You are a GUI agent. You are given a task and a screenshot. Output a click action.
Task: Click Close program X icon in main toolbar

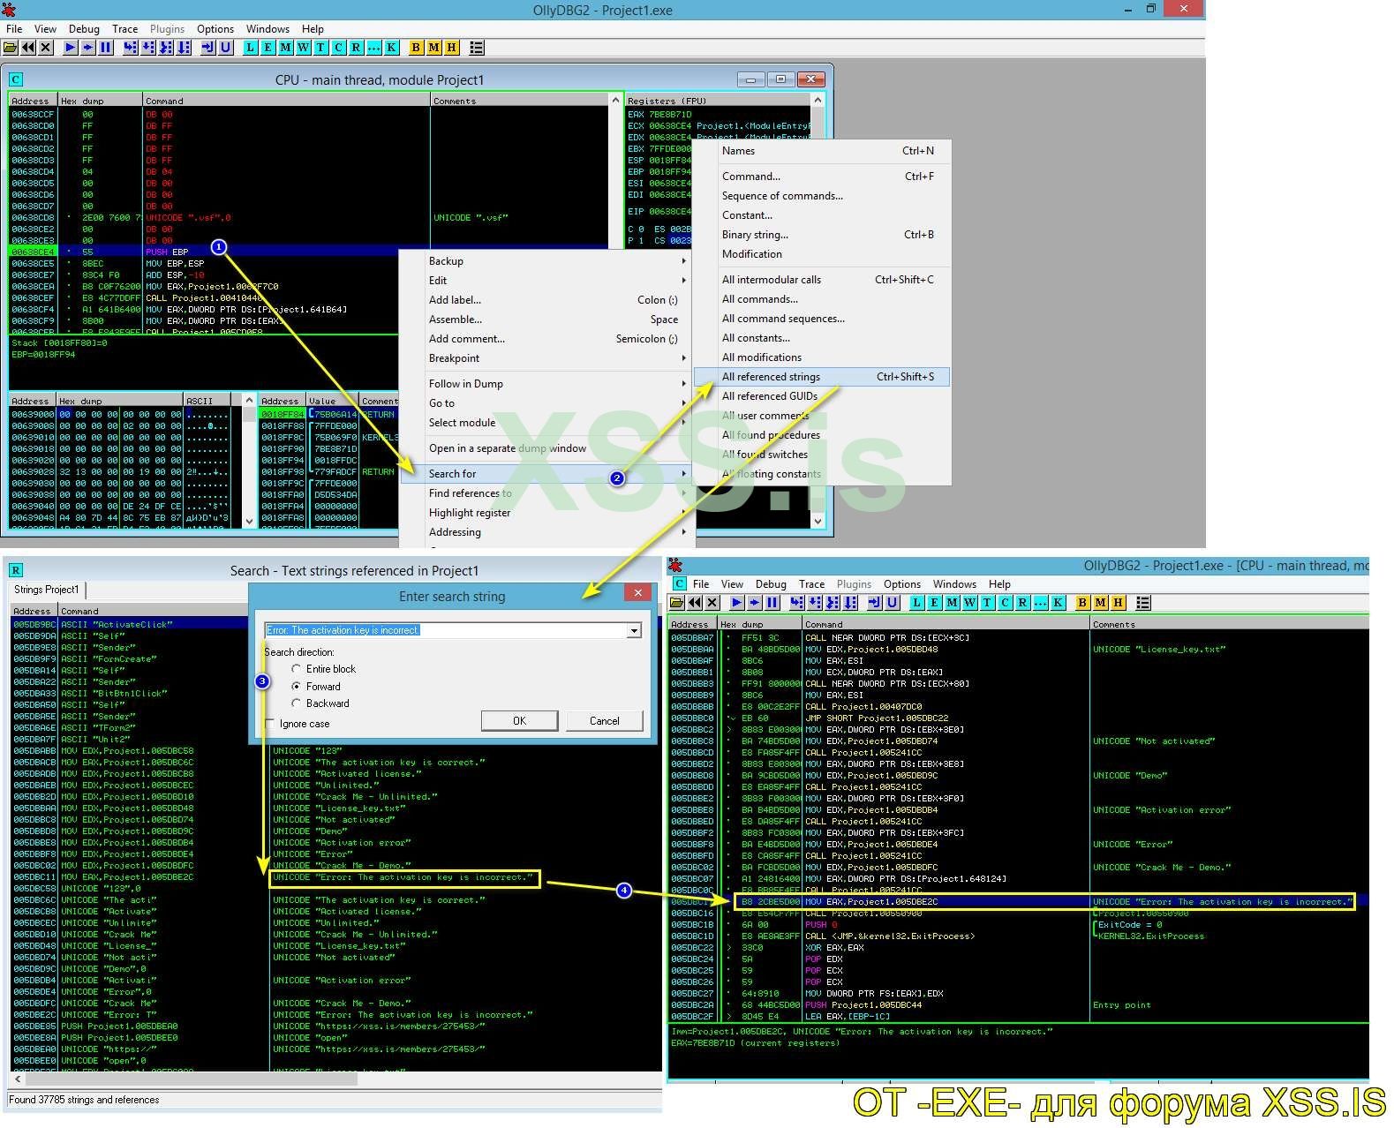pyautogui.click(x=46, y=48)
